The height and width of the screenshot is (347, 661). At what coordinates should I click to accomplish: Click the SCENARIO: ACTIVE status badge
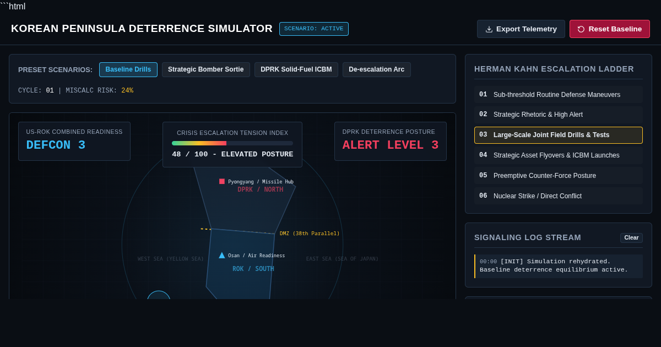(x=314, y=29)
